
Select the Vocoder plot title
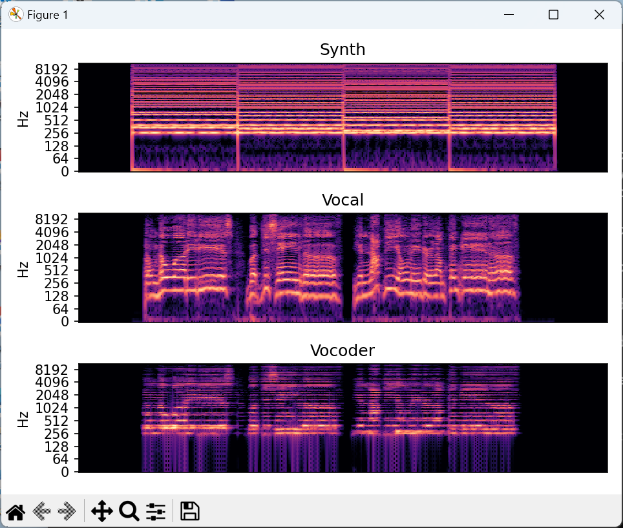(343, 351)
